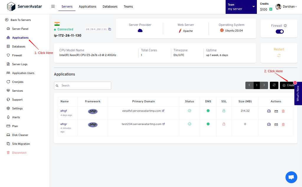Click the ip-172-26-11-130 hostname text

tap(68, 35)
